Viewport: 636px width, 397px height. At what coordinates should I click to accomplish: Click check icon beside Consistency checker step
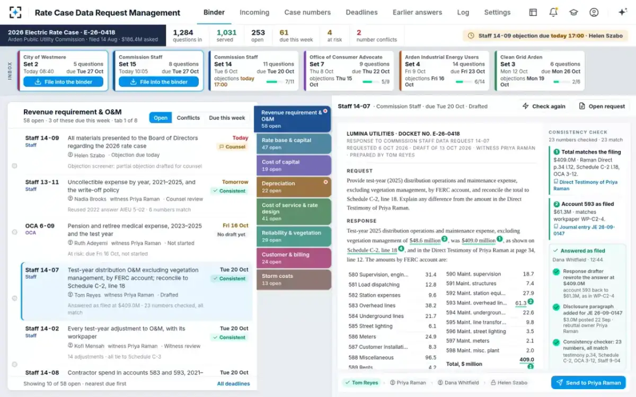tap(556, 342)
